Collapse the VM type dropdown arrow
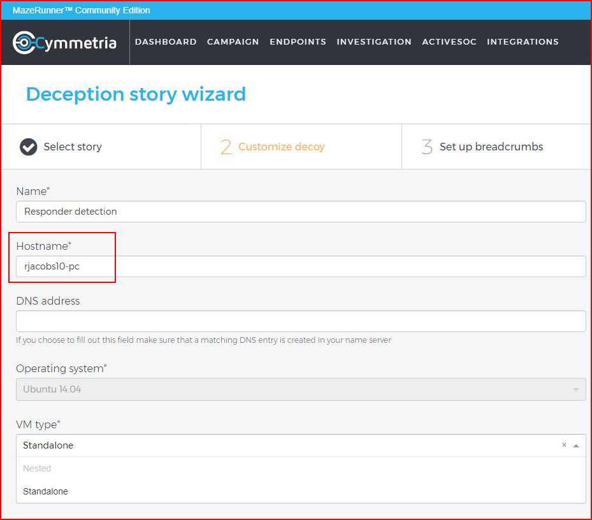The image size is (592, 520). point(576,445)
